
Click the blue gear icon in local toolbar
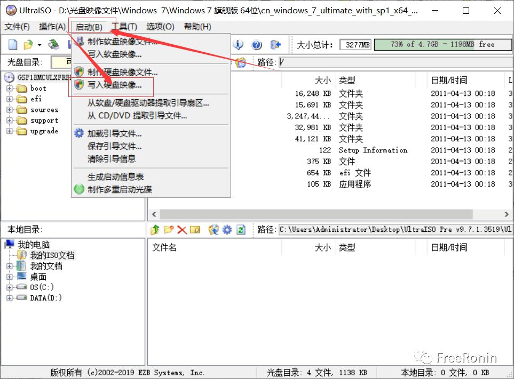pos(227,230)
